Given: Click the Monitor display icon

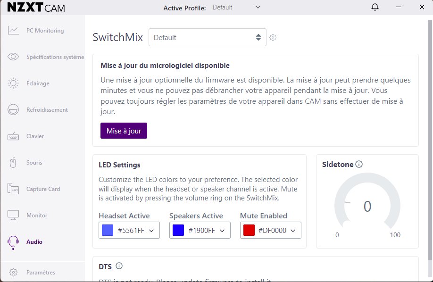Looking at the screenshot, I should pos(13,216).
